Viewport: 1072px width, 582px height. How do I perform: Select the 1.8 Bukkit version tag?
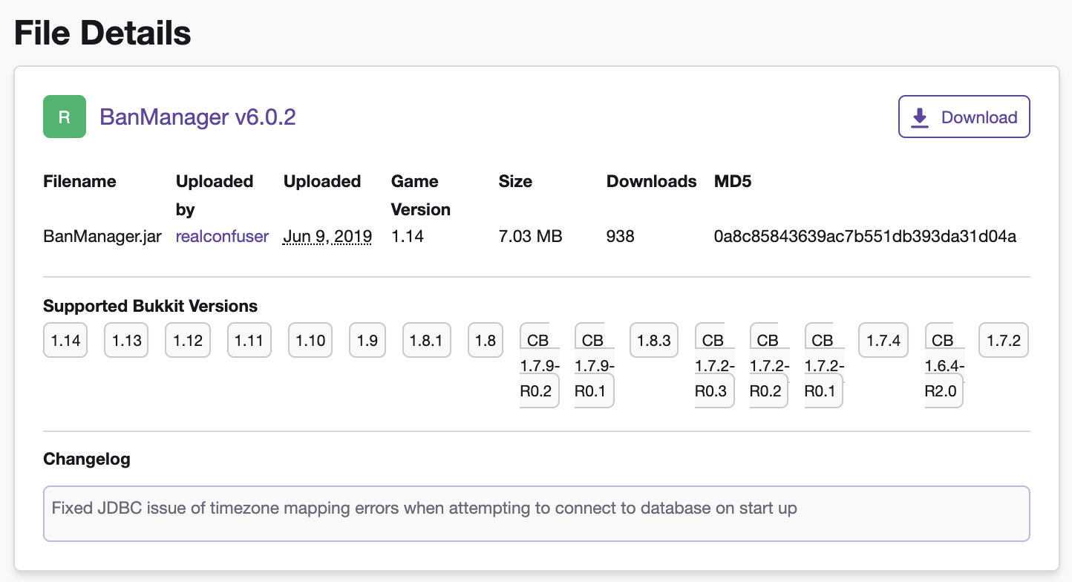tap(486, 341)
